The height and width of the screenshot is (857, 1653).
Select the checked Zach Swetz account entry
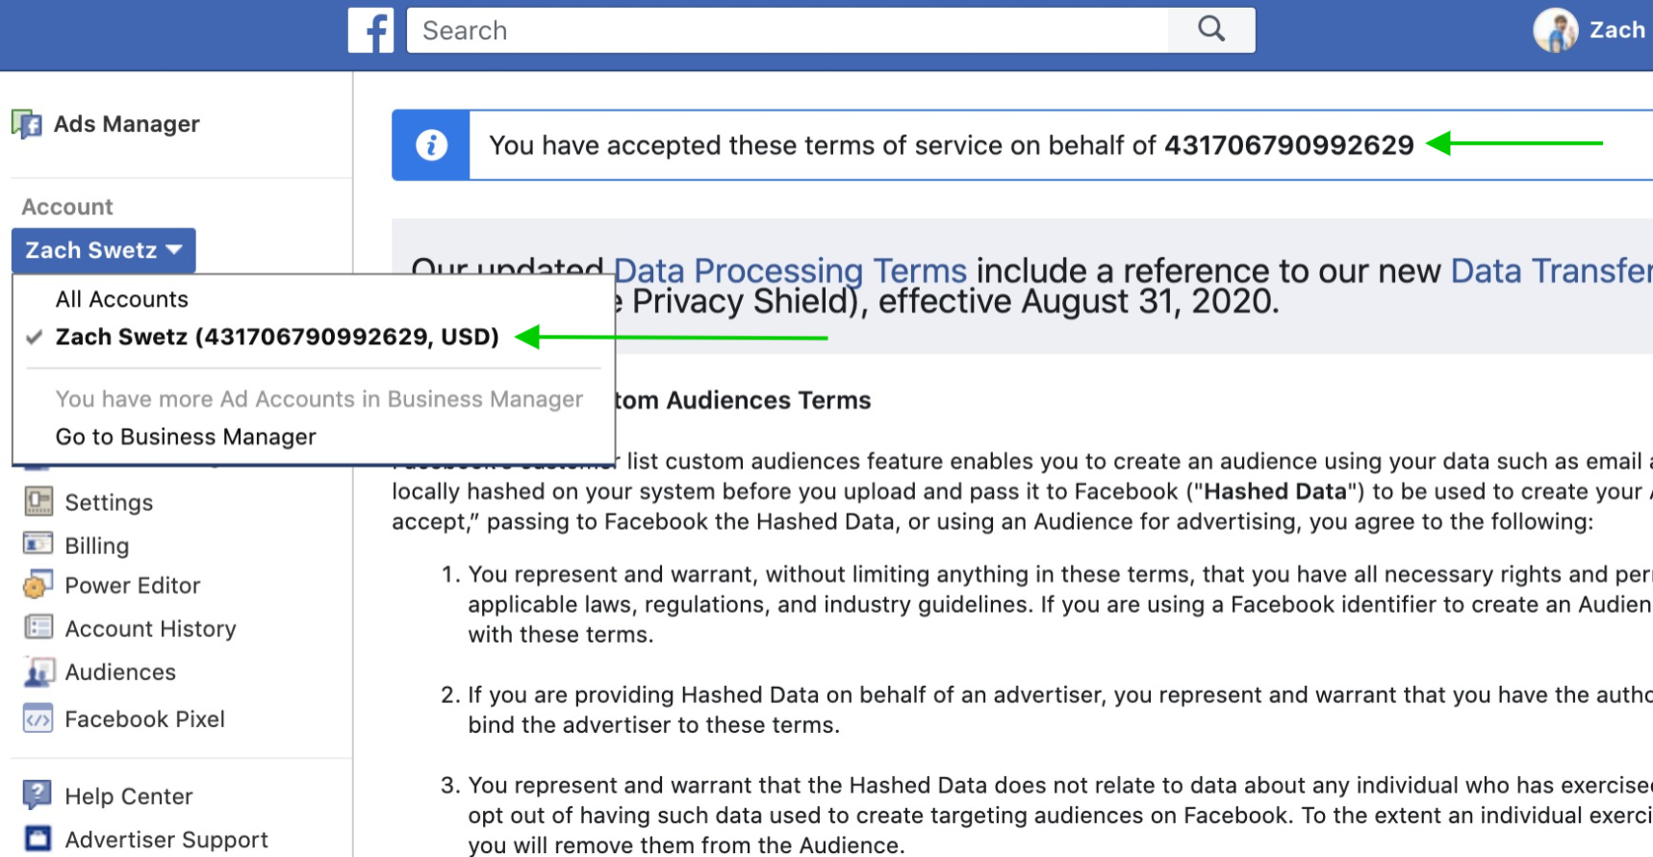click(x=277, y=337)
